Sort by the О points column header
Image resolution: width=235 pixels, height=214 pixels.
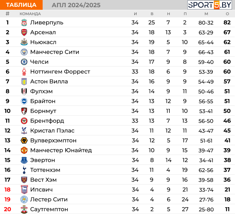(227, 14)
